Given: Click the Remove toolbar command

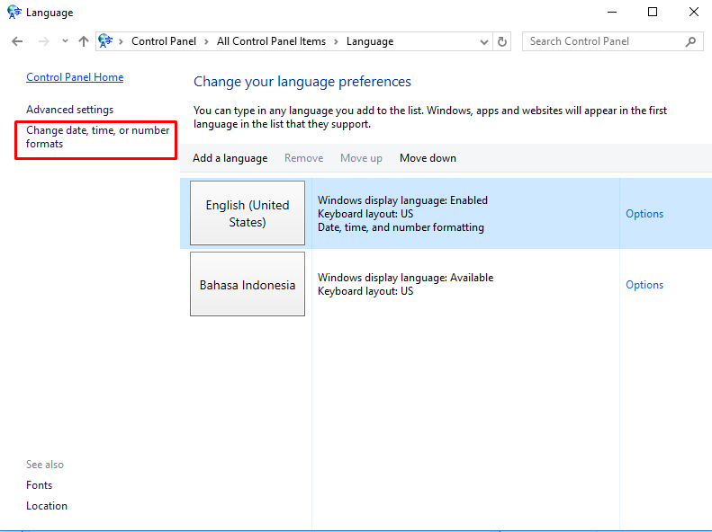Looking at the screenshot, I should (303, 158).
